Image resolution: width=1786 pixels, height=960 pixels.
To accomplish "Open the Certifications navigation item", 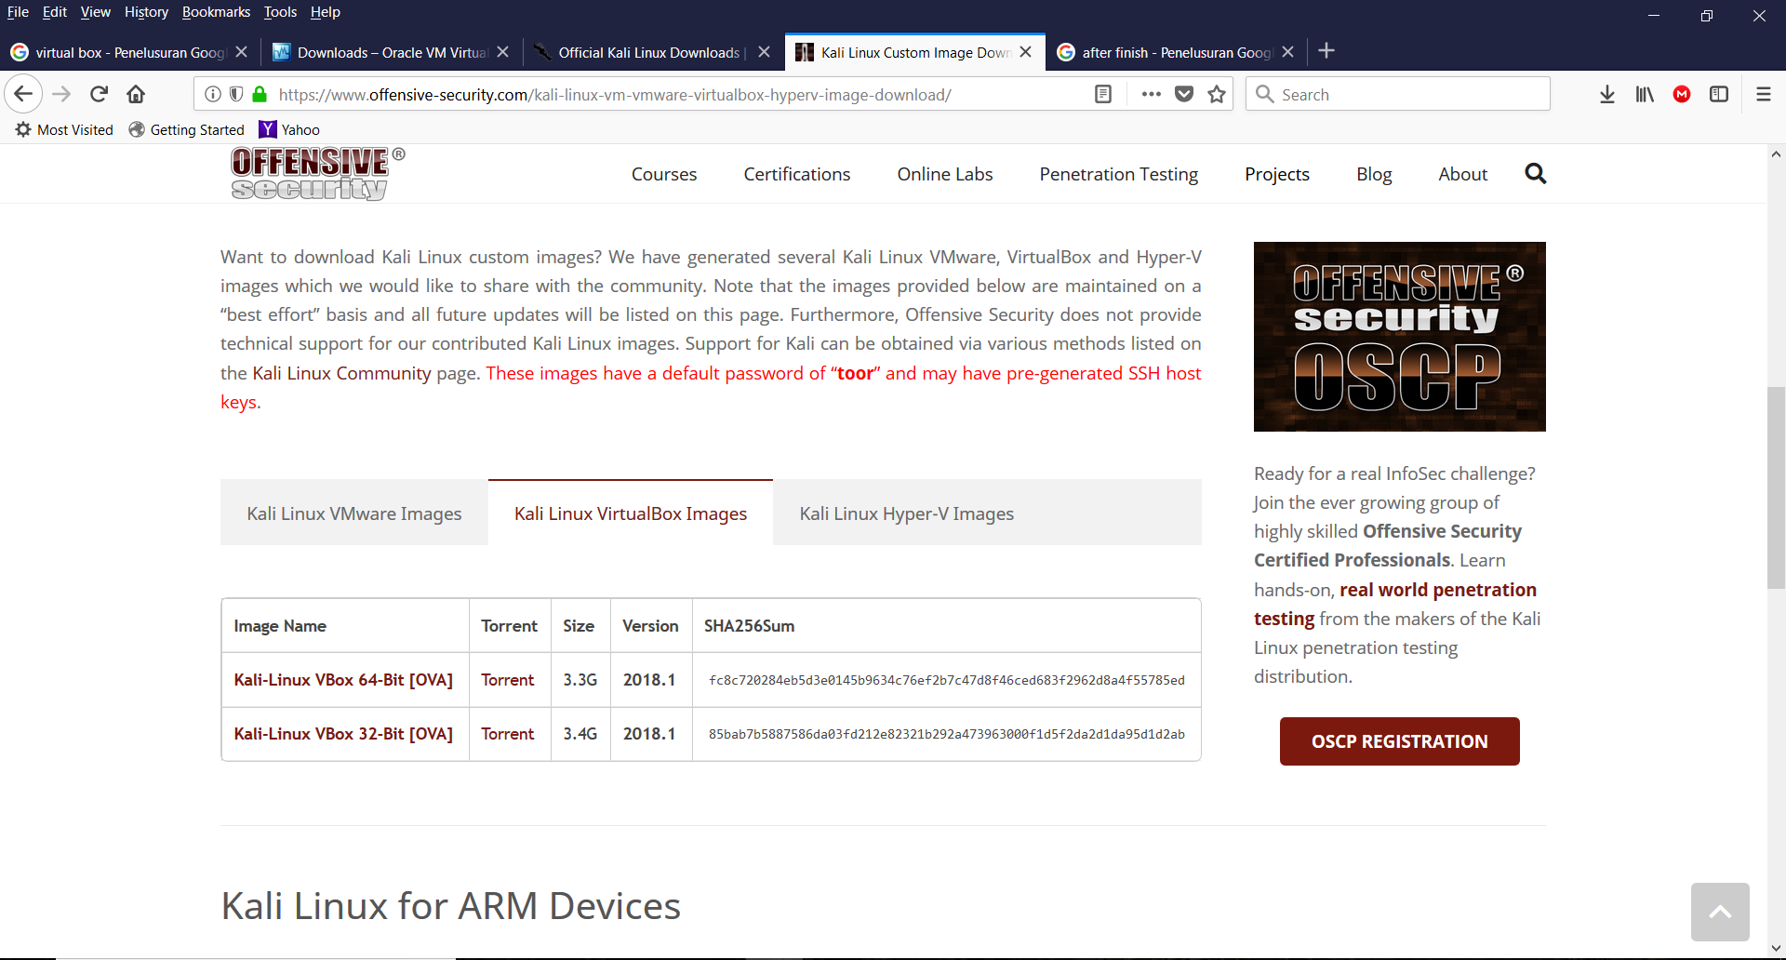I will [x=797, y=174].
